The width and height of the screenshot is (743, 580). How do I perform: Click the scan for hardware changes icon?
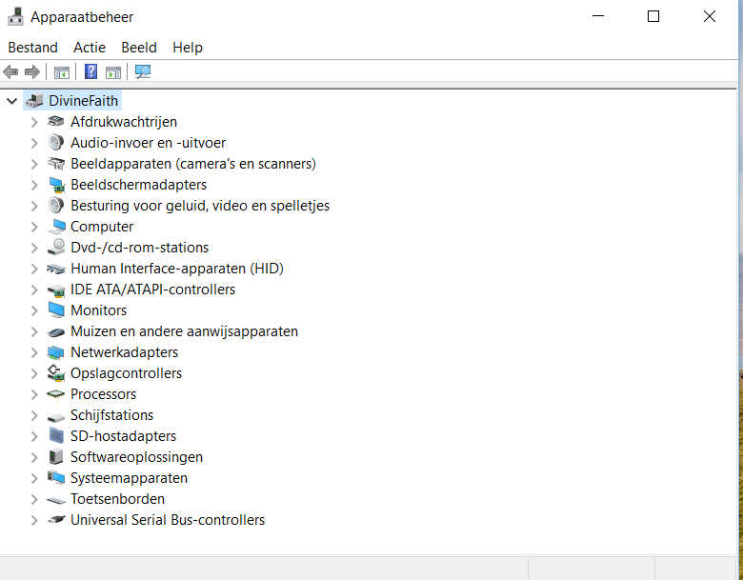143,72
